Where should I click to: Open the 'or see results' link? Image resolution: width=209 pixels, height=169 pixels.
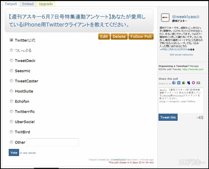(28, 153)
